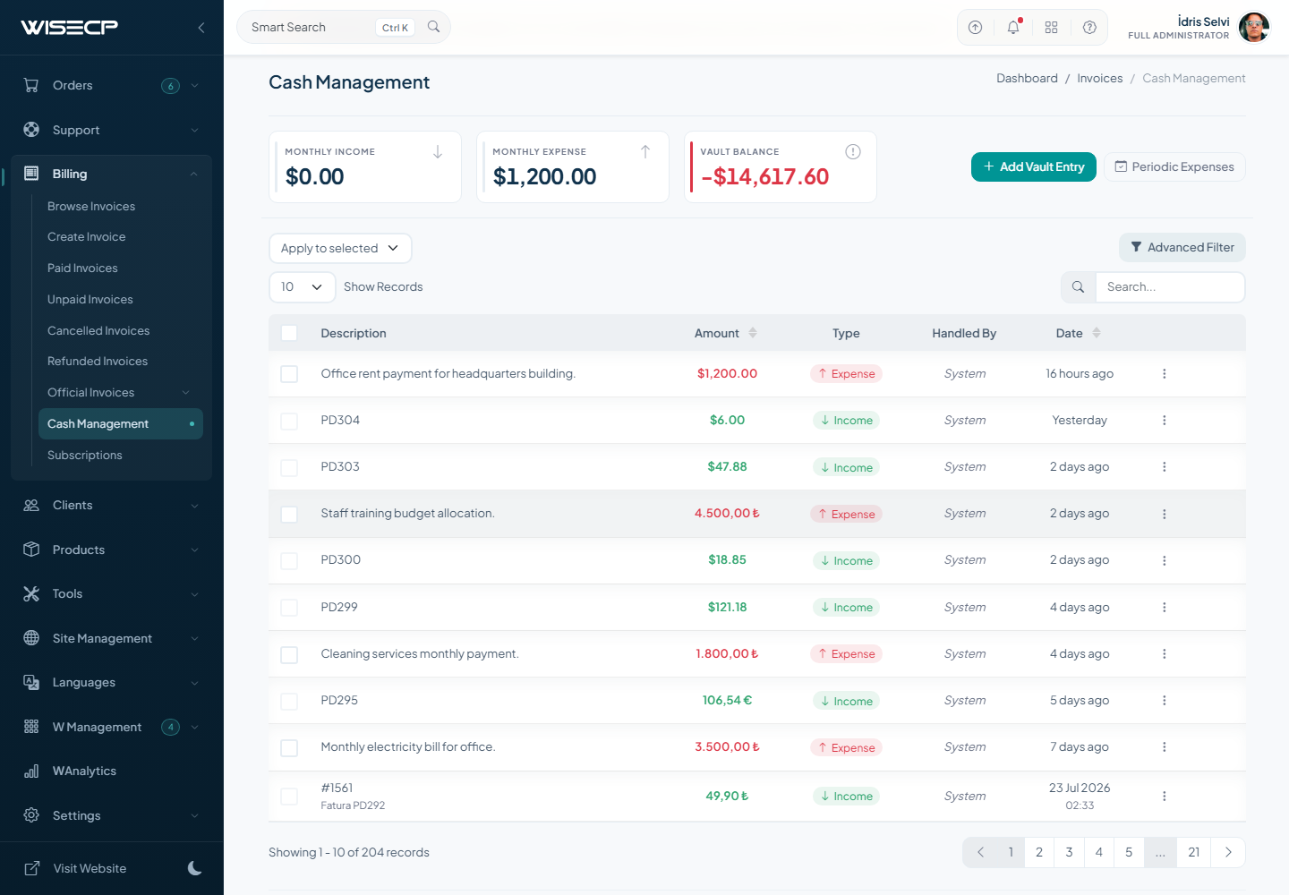Viewport: 1289px width, 895px height.
Task: Click the Vault Balance info icon
Action: tap(853, 152)
